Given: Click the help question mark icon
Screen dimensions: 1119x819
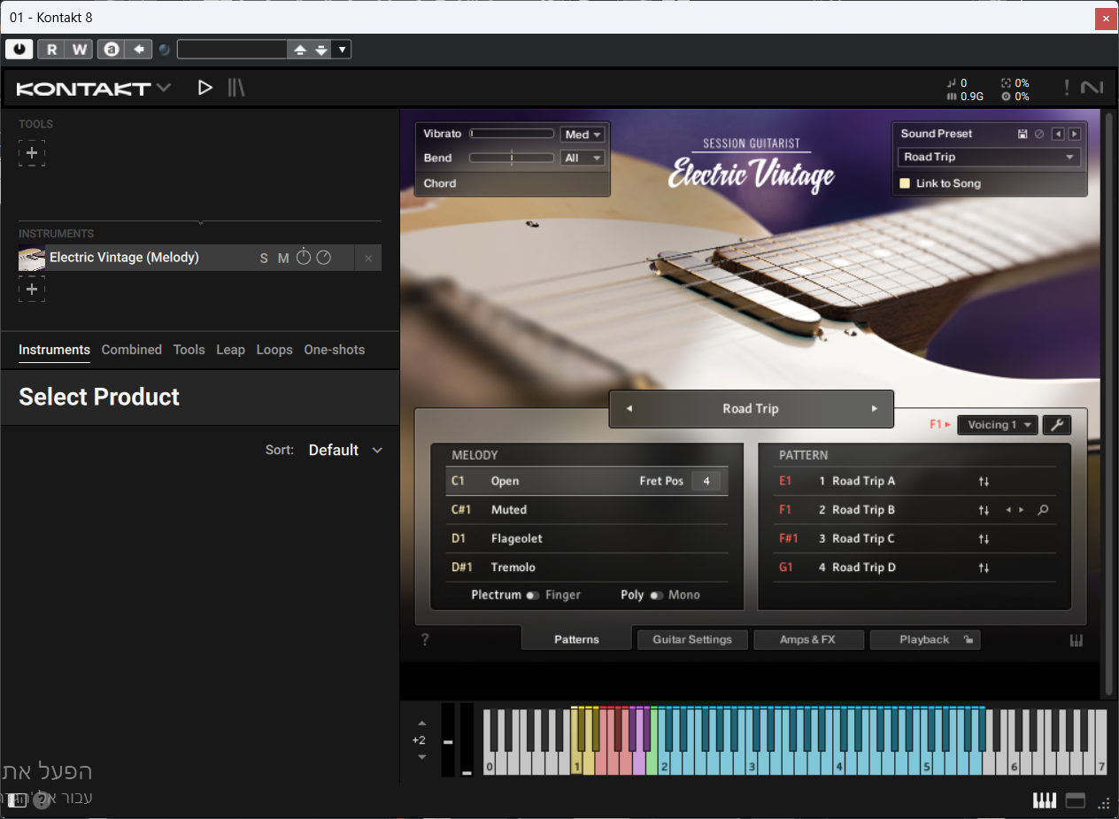Looking at the screenshot, I should click(x=425, y=639).
